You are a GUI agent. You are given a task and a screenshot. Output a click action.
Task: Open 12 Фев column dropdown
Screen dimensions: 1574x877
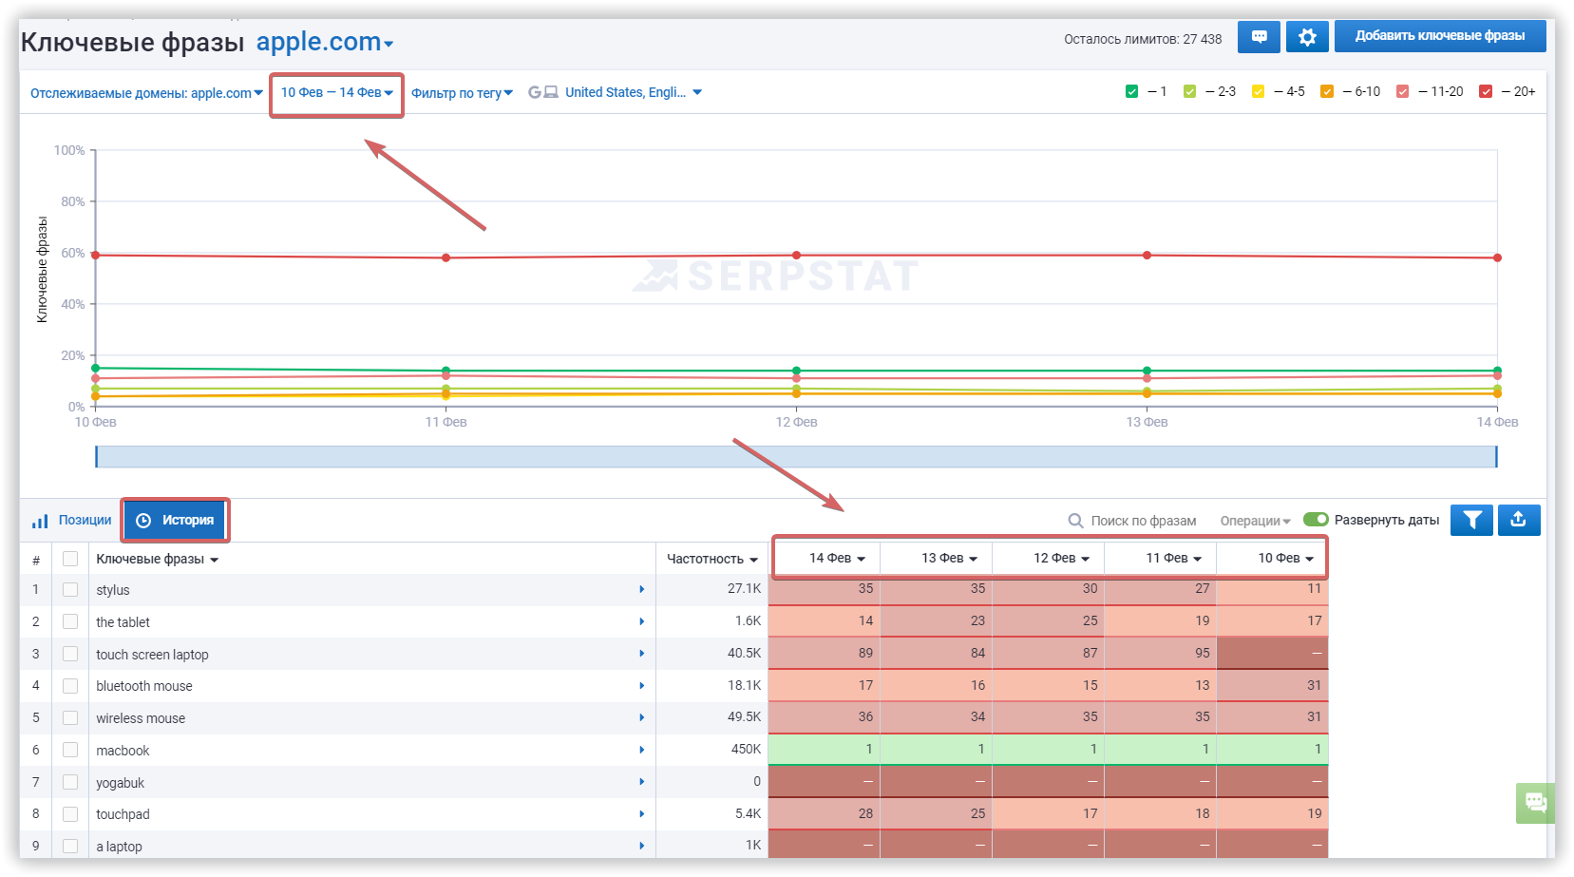click(1061, 558)
